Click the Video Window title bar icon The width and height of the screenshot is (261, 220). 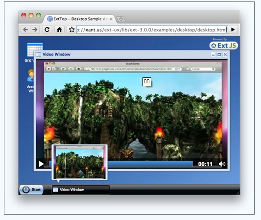click(x=38, y=54)
